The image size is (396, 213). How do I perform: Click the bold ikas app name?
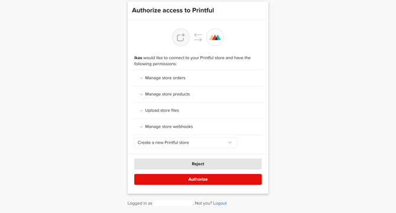138,58
